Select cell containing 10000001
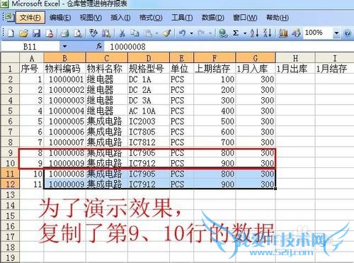This screenshot has width=354, height=263. [64, 79]
